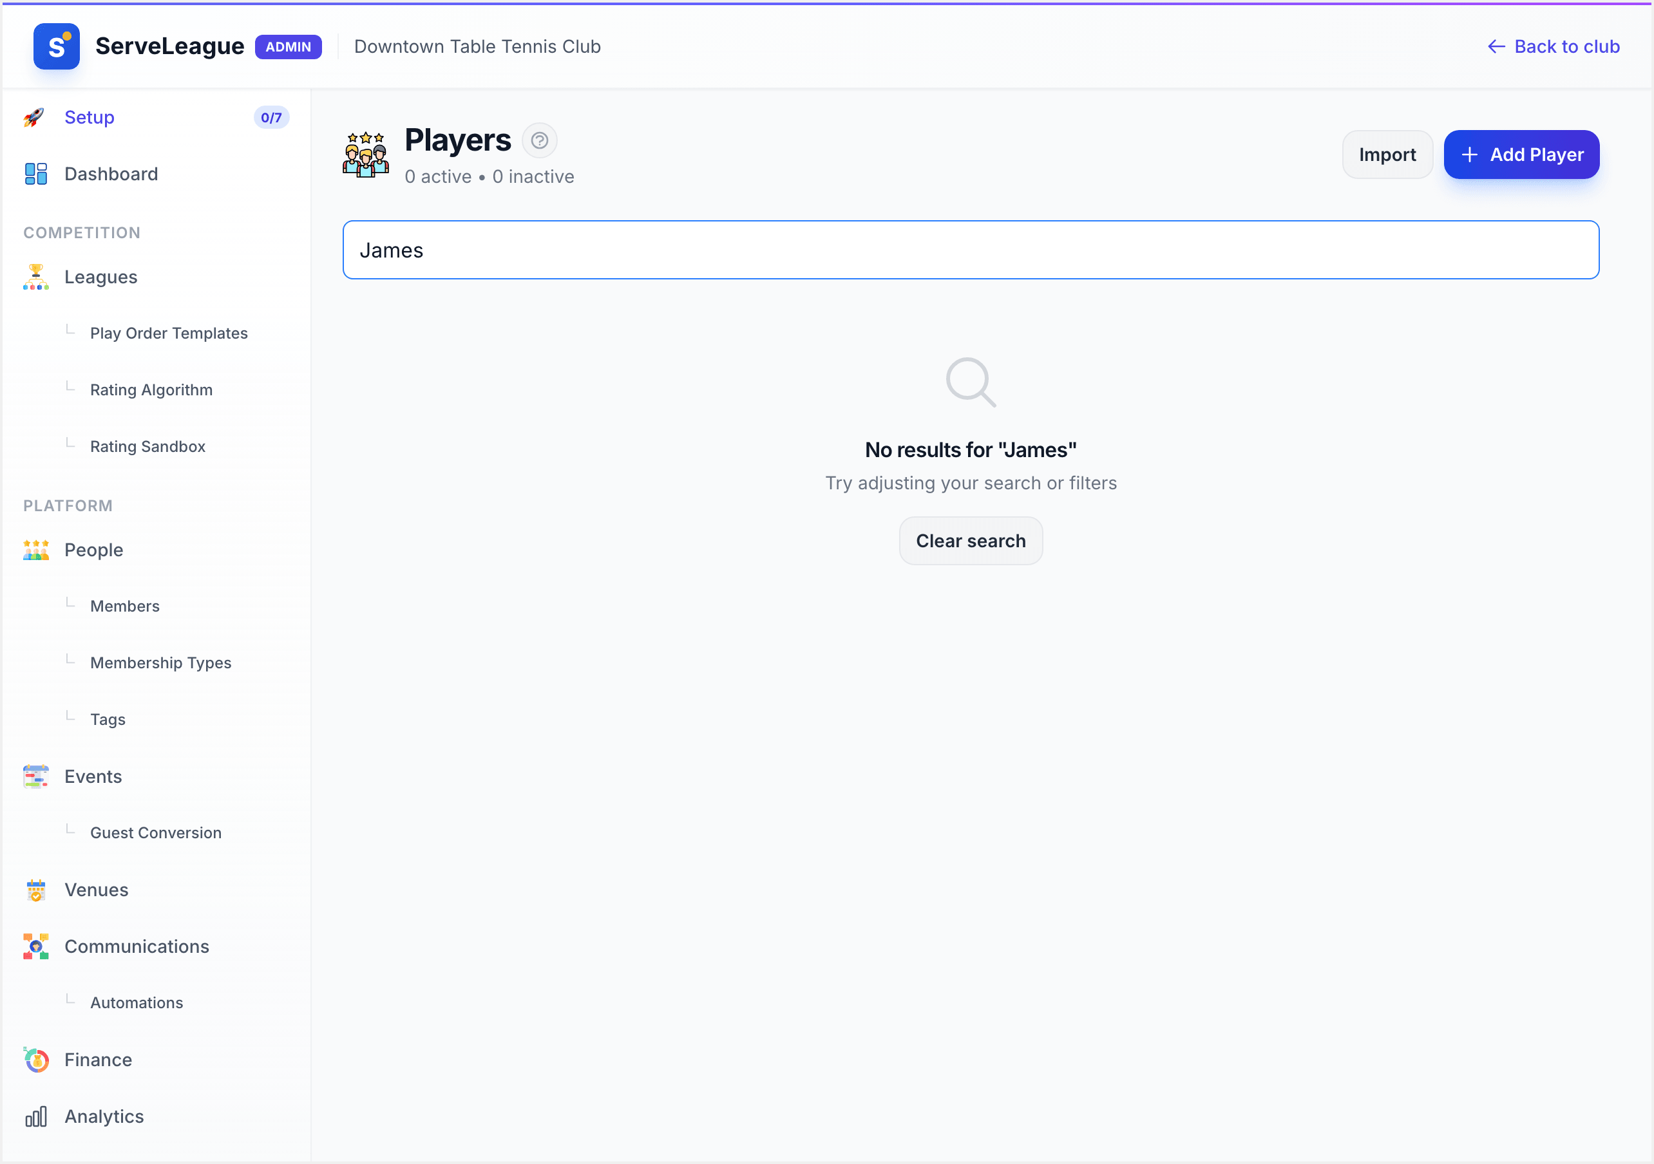
Task: Click the magnifier icon above No results
Action: click(x=971, y=382)
